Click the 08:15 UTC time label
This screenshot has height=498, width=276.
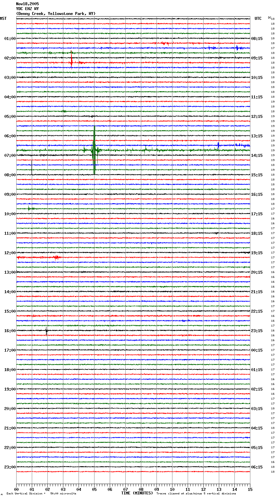257,39
